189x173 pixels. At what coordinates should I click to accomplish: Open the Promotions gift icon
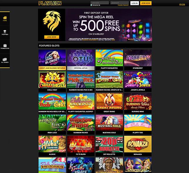[5, 46]
